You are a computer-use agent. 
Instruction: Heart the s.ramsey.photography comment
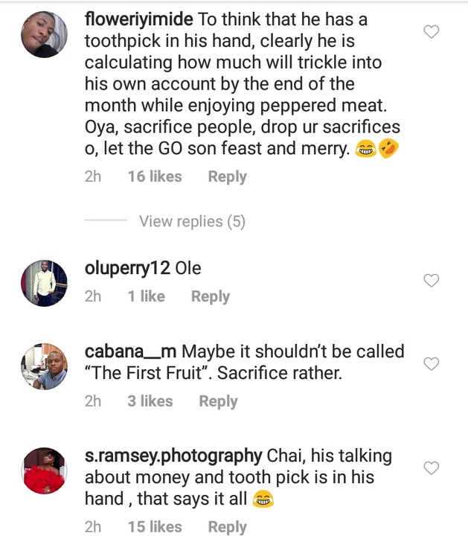coord(432,468)
